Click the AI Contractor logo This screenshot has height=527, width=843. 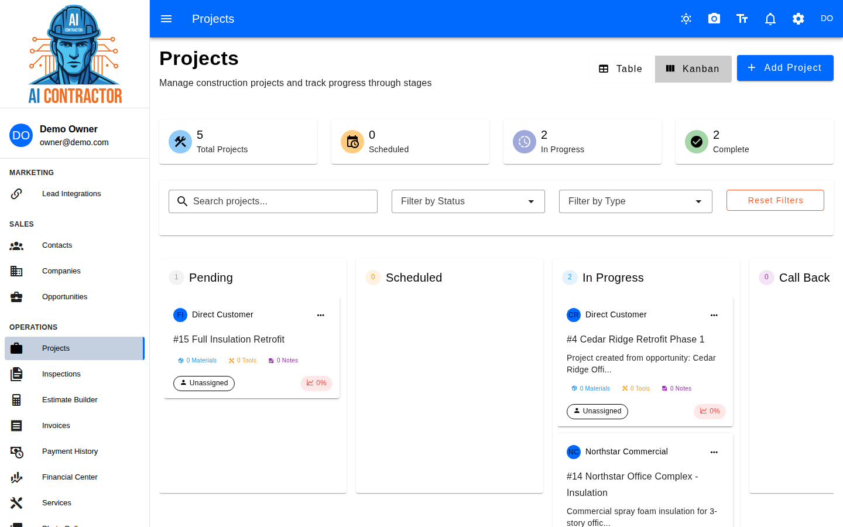pyautogui.click(x=75, y=54)
